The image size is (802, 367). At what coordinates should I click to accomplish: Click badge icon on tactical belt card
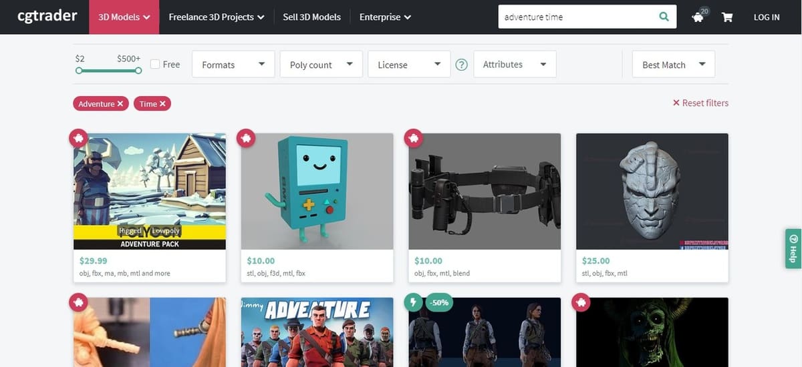pos(414,138)
